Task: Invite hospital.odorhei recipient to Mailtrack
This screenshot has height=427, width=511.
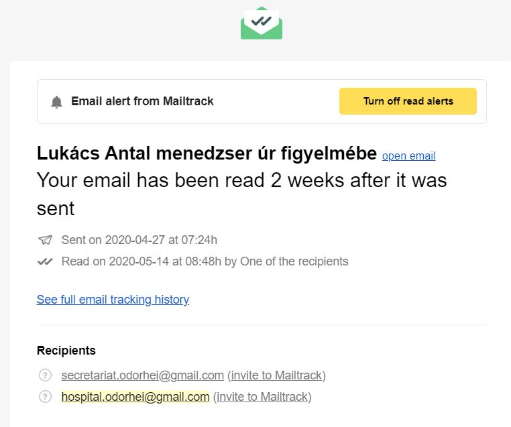Action: [x=262, y=397]
